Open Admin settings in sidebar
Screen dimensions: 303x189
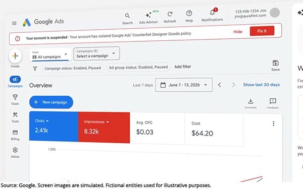[15, 153]
